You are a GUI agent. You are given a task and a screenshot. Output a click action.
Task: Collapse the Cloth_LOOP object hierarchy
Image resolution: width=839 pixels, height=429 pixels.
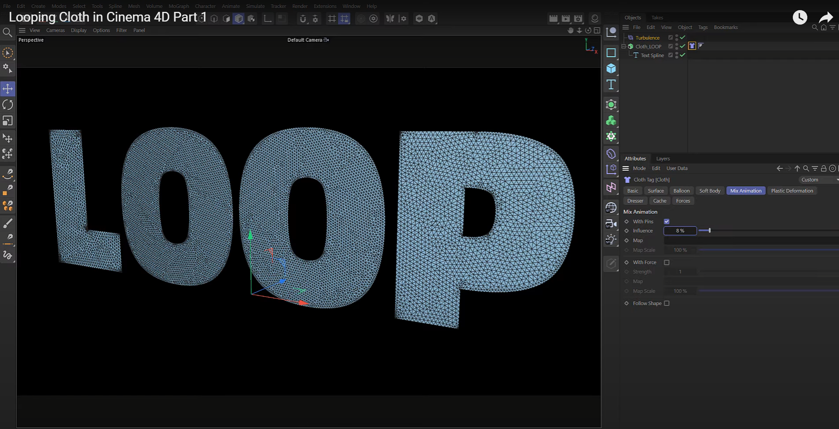[623, 46]
